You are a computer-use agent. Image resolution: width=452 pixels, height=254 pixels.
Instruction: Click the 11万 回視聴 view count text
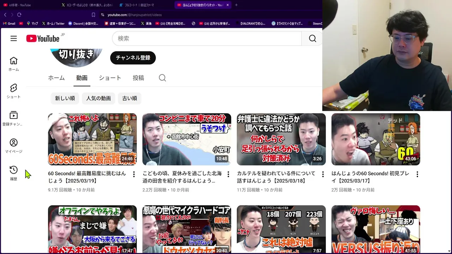(249, 190)
